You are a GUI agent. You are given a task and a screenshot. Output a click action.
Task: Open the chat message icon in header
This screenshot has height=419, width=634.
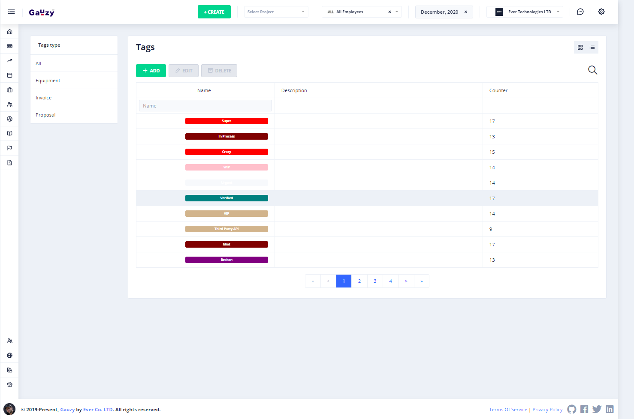click(580, 12)
